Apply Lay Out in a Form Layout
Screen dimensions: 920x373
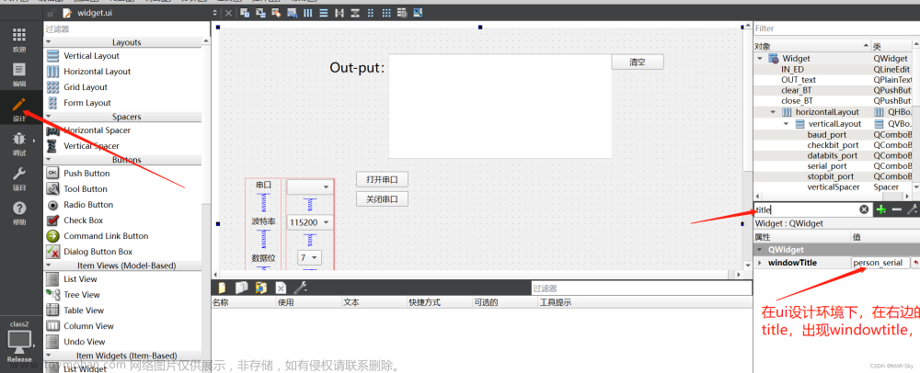[x=370, y=13]
